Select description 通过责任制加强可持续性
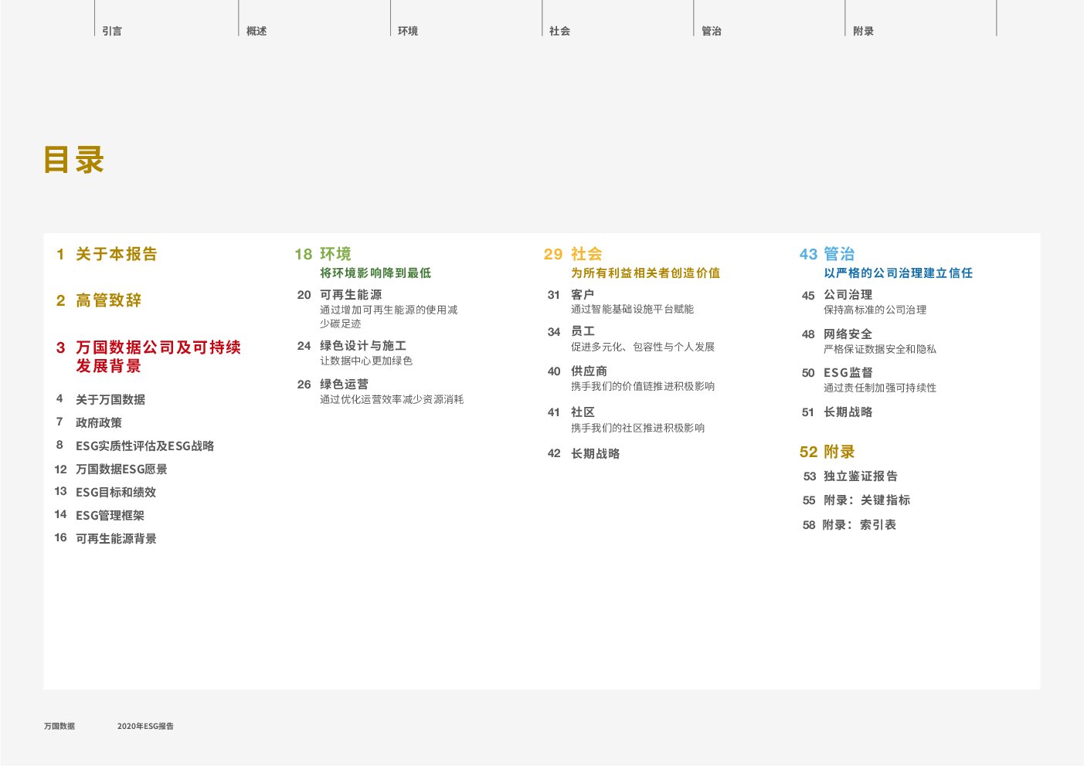 (x=880, y=388)
